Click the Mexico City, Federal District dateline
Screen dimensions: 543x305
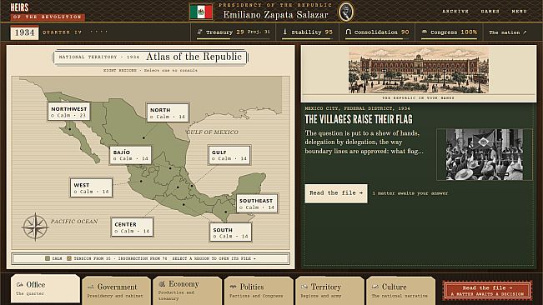tap(357, 108)
